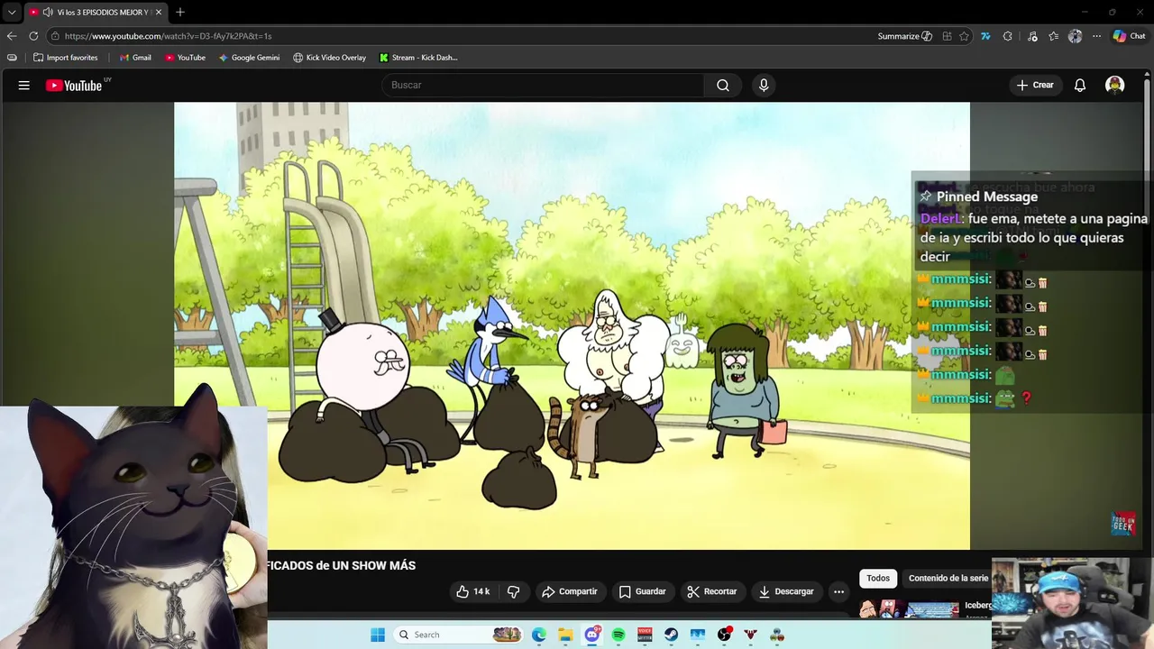Open Spotify from taskbar
This screenshot has height=649, width=1154.
[618, 635]
